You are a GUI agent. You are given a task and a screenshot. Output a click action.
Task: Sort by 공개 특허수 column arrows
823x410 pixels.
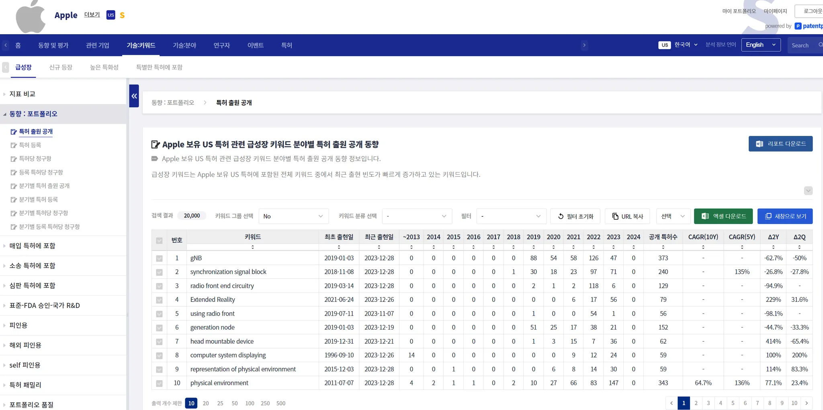click(x=663, y=247)
